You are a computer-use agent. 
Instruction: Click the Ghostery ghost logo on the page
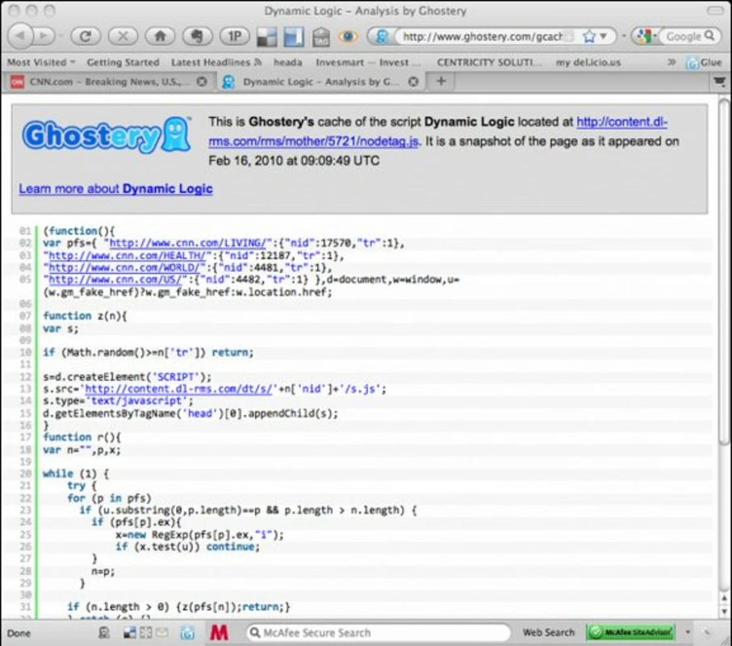[107, 135]
